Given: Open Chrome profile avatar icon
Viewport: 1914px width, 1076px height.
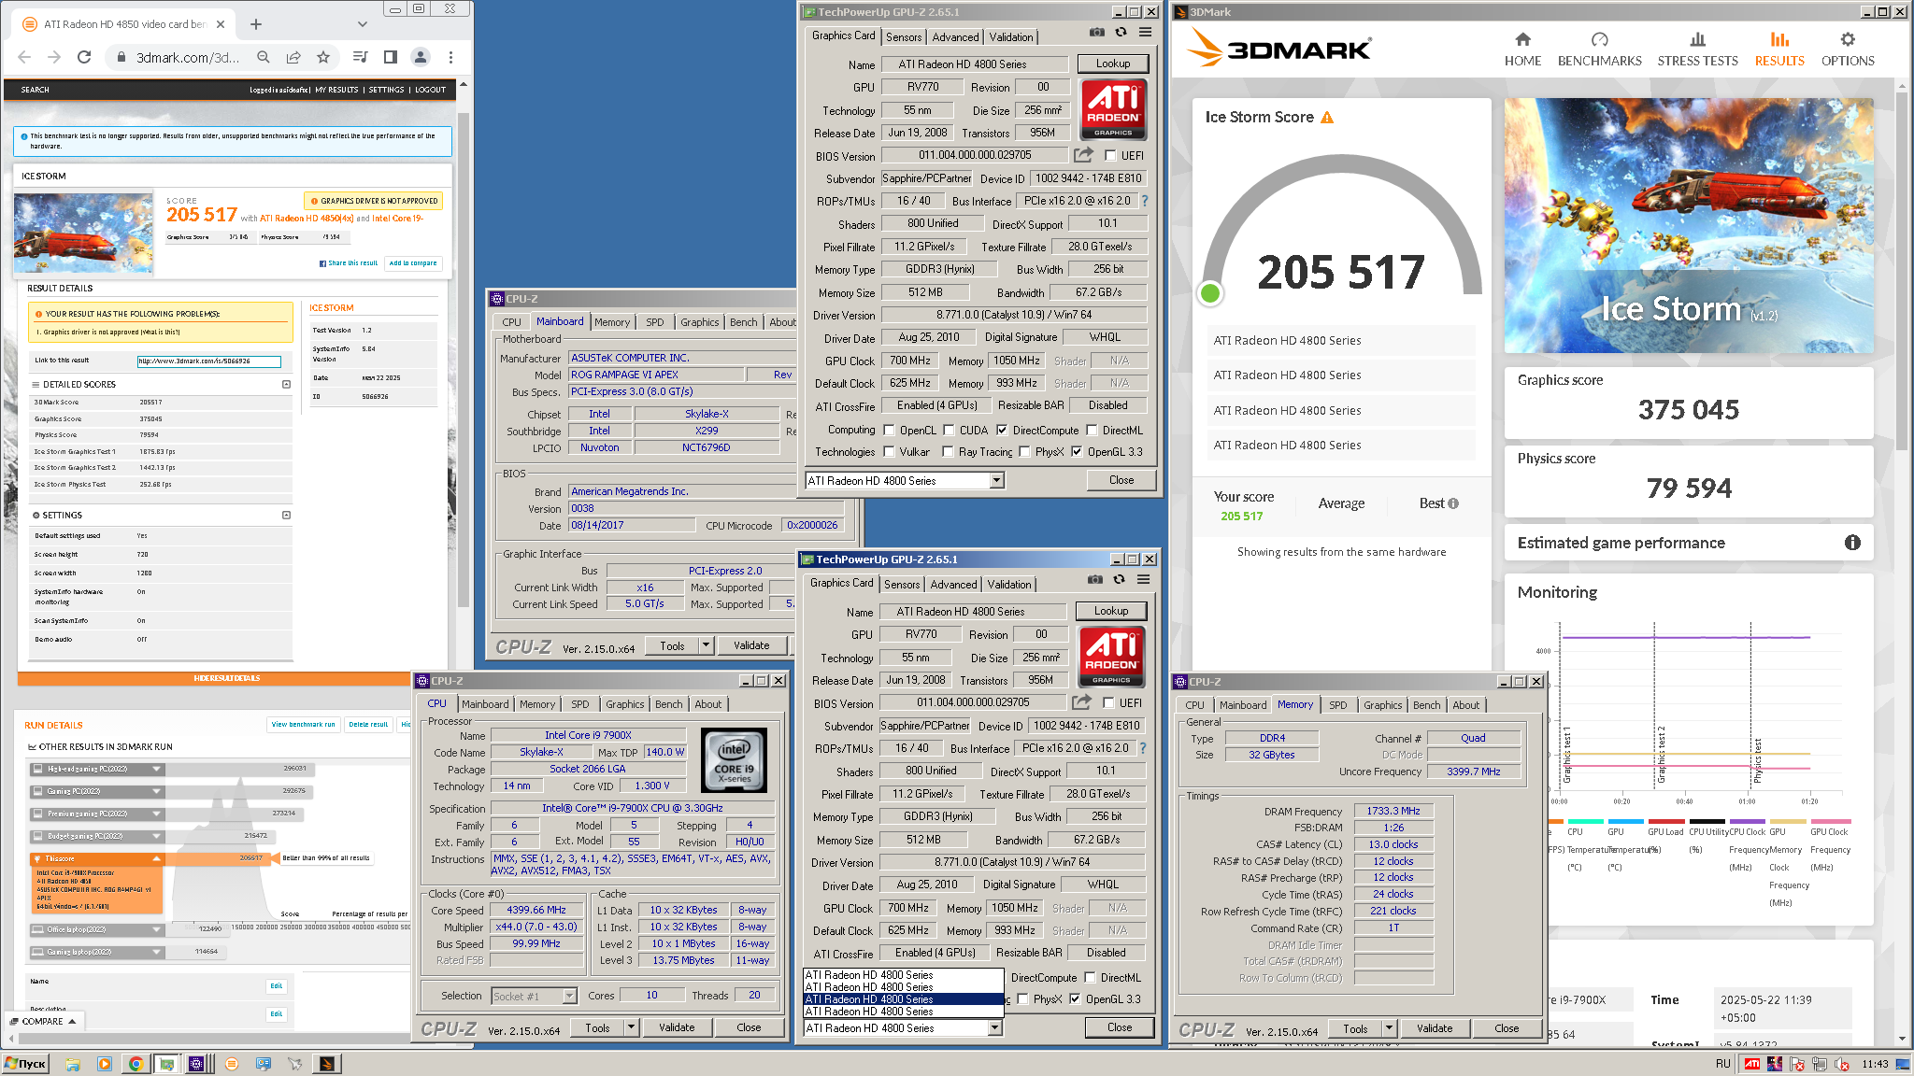Looking at the screenshot, I should pyautogui.click(x=421, y=57).
